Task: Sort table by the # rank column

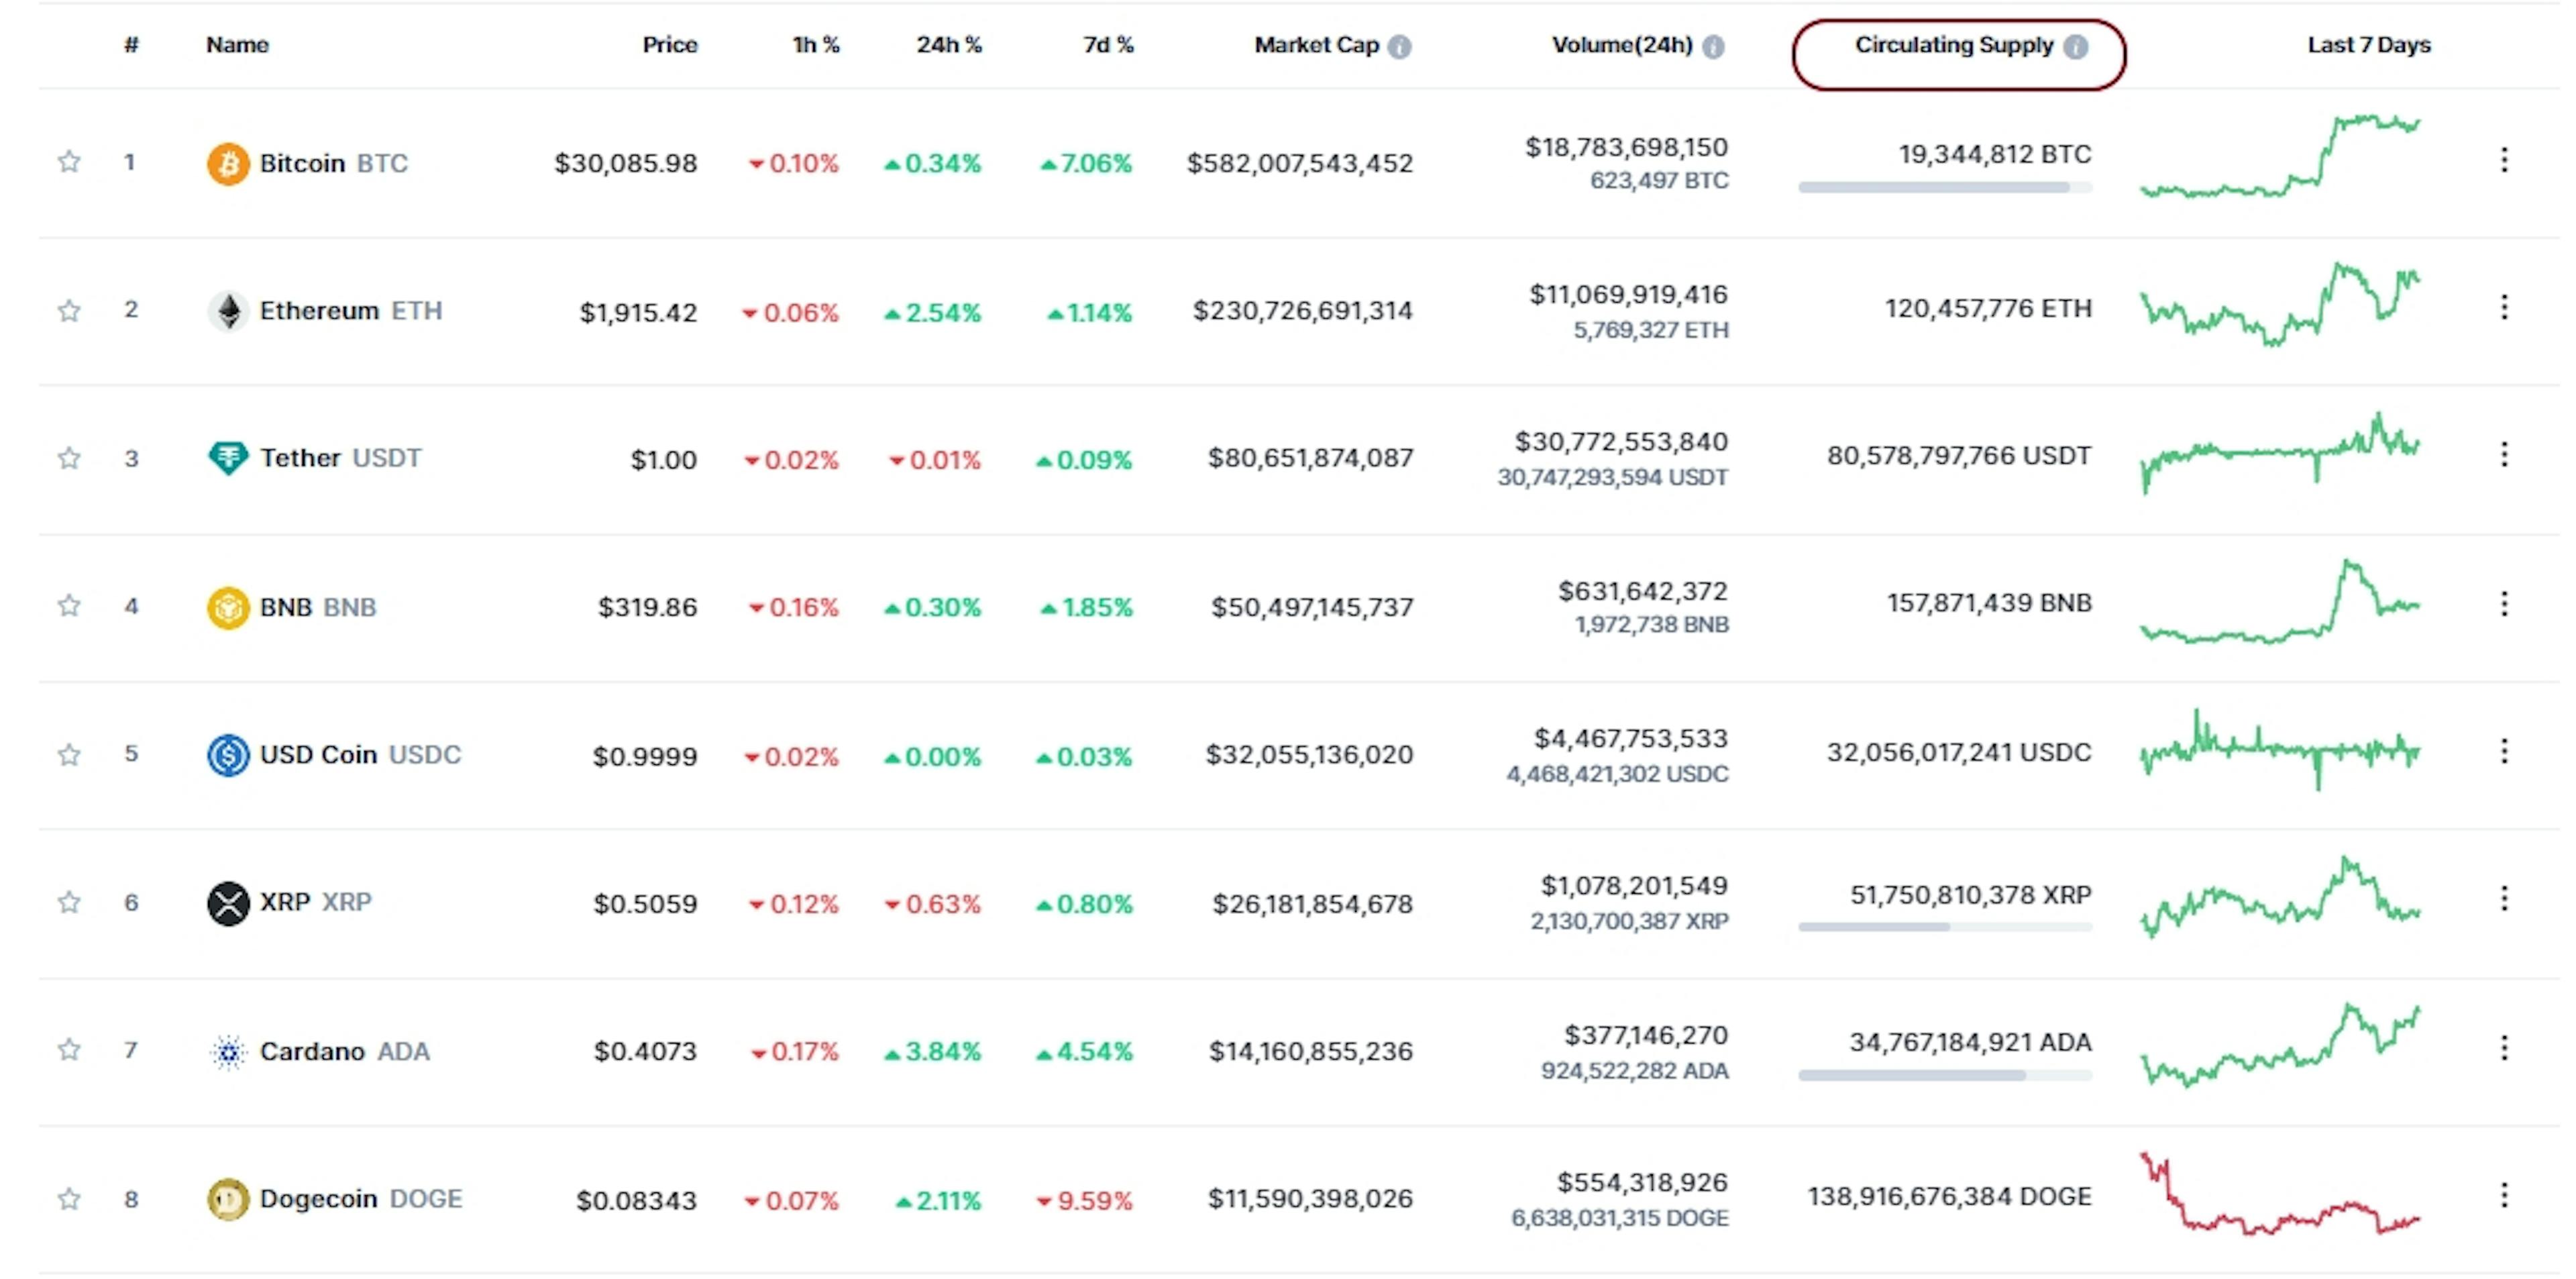Action: [x=131, y=45]
